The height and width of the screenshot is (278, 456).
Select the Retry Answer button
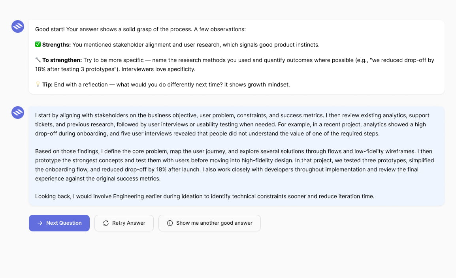124,223
